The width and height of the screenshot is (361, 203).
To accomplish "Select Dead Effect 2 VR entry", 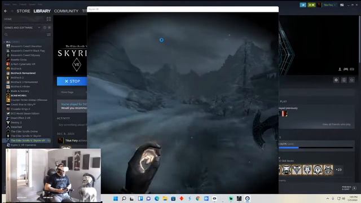I will (x=20, y=118).
